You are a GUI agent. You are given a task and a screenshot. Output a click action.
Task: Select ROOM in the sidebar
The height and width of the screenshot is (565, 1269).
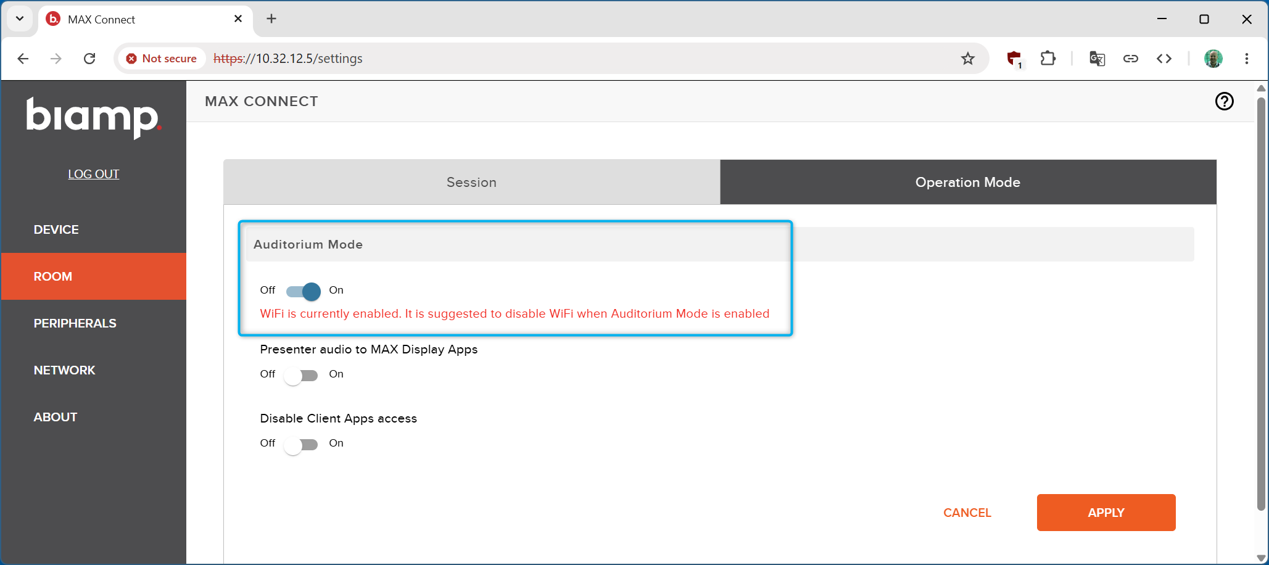coord(94,276)
